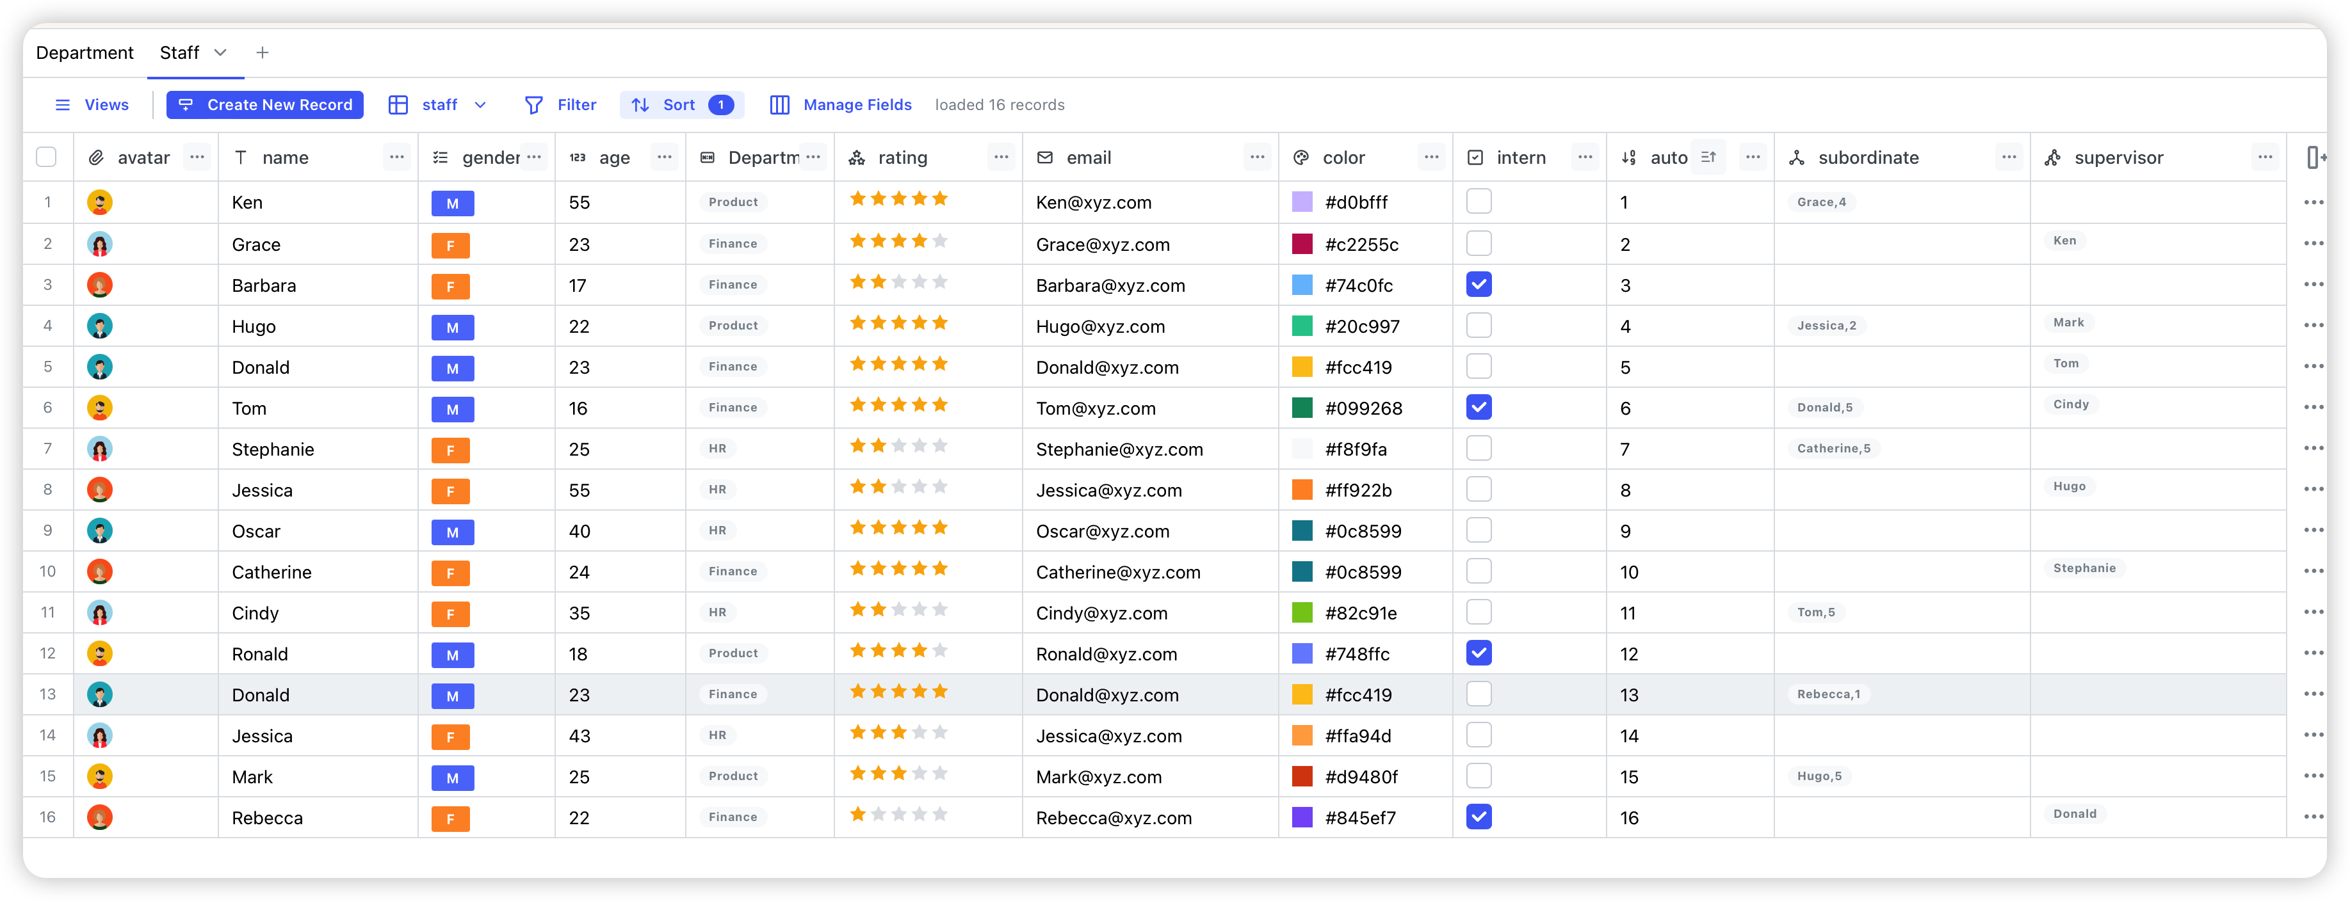Open three-dot menu of rating column

click(1001, 157)
